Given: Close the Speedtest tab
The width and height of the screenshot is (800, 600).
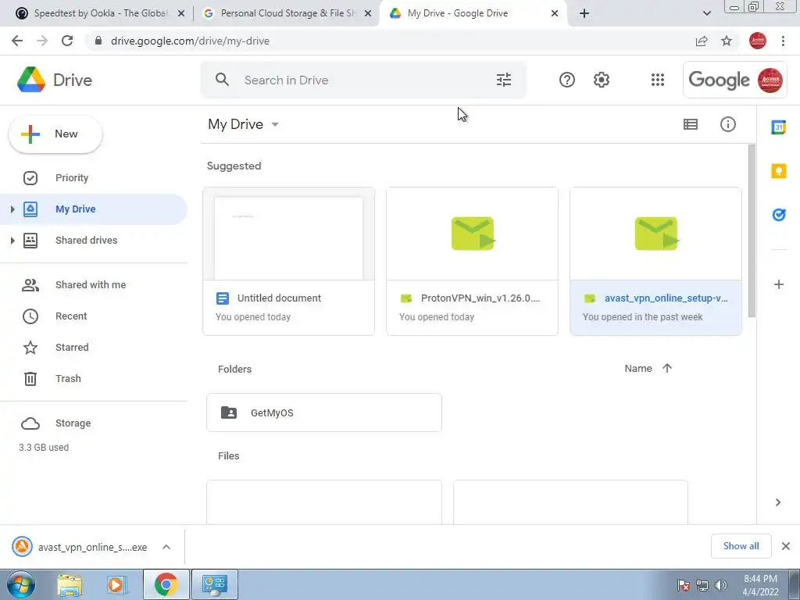Looking at the screenshot, I should (x=181, y=14).
